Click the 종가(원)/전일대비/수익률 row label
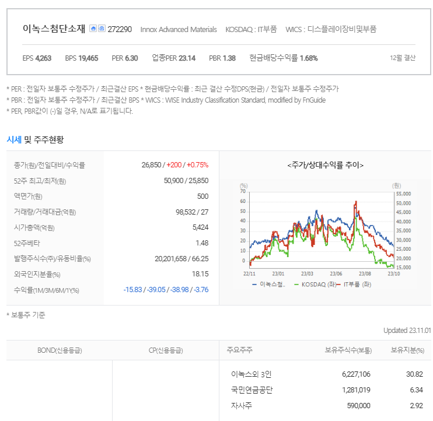 [x=50, y=165]
